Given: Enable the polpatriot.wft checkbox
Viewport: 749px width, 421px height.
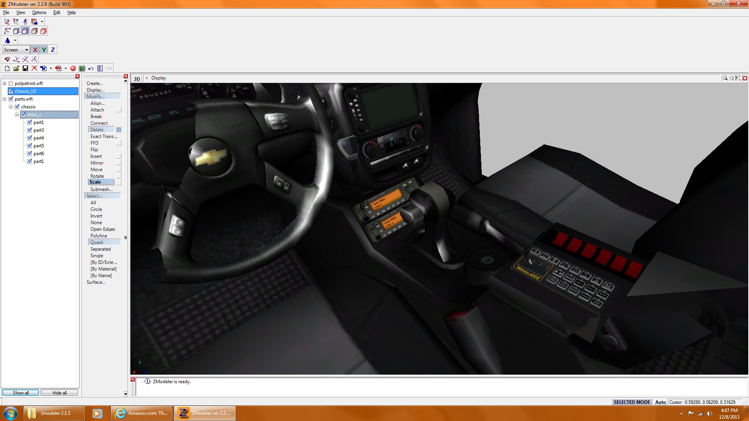Looking at the screenshot, I should (11, 83).
